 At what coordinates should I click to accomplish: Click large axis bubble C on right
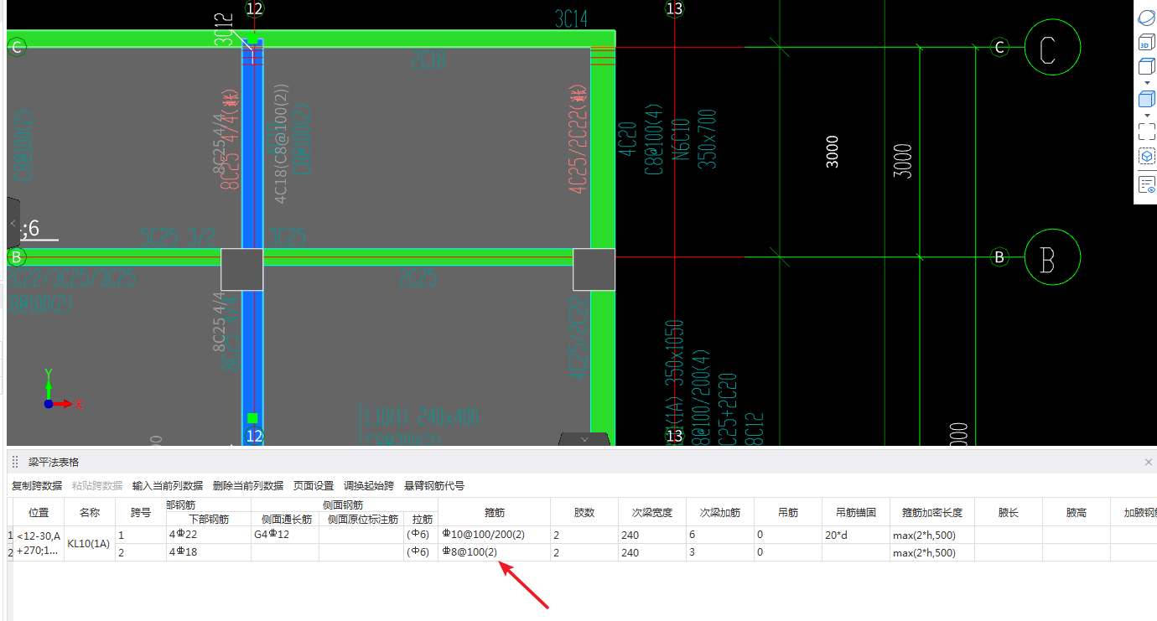coord(1052,47)
